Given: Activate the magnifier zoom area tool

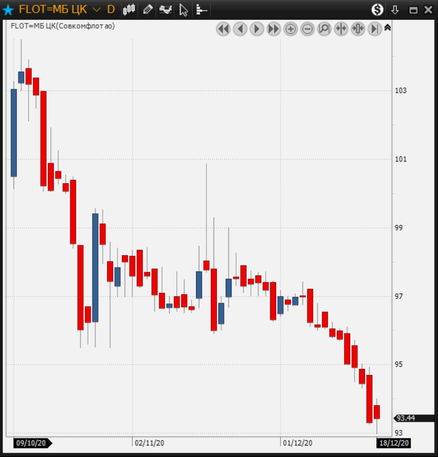Looking at the screenshot, I should pos(324,29).
